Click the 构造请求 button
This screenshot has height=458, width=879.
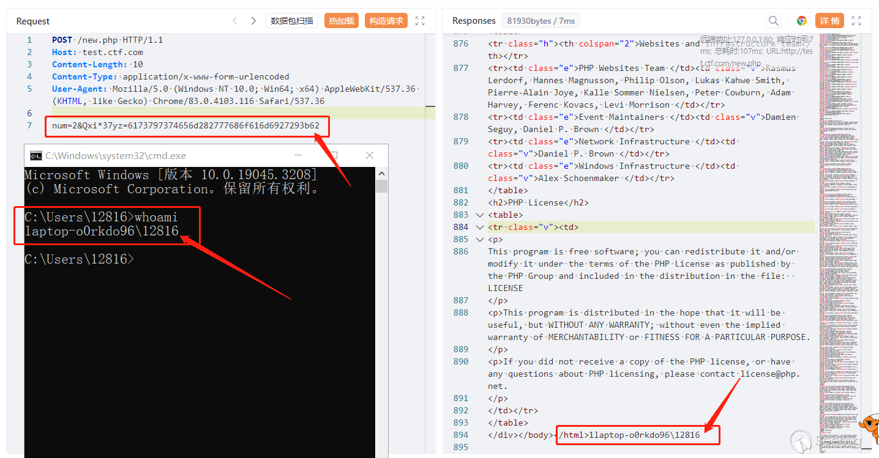(x=386, y=21)
